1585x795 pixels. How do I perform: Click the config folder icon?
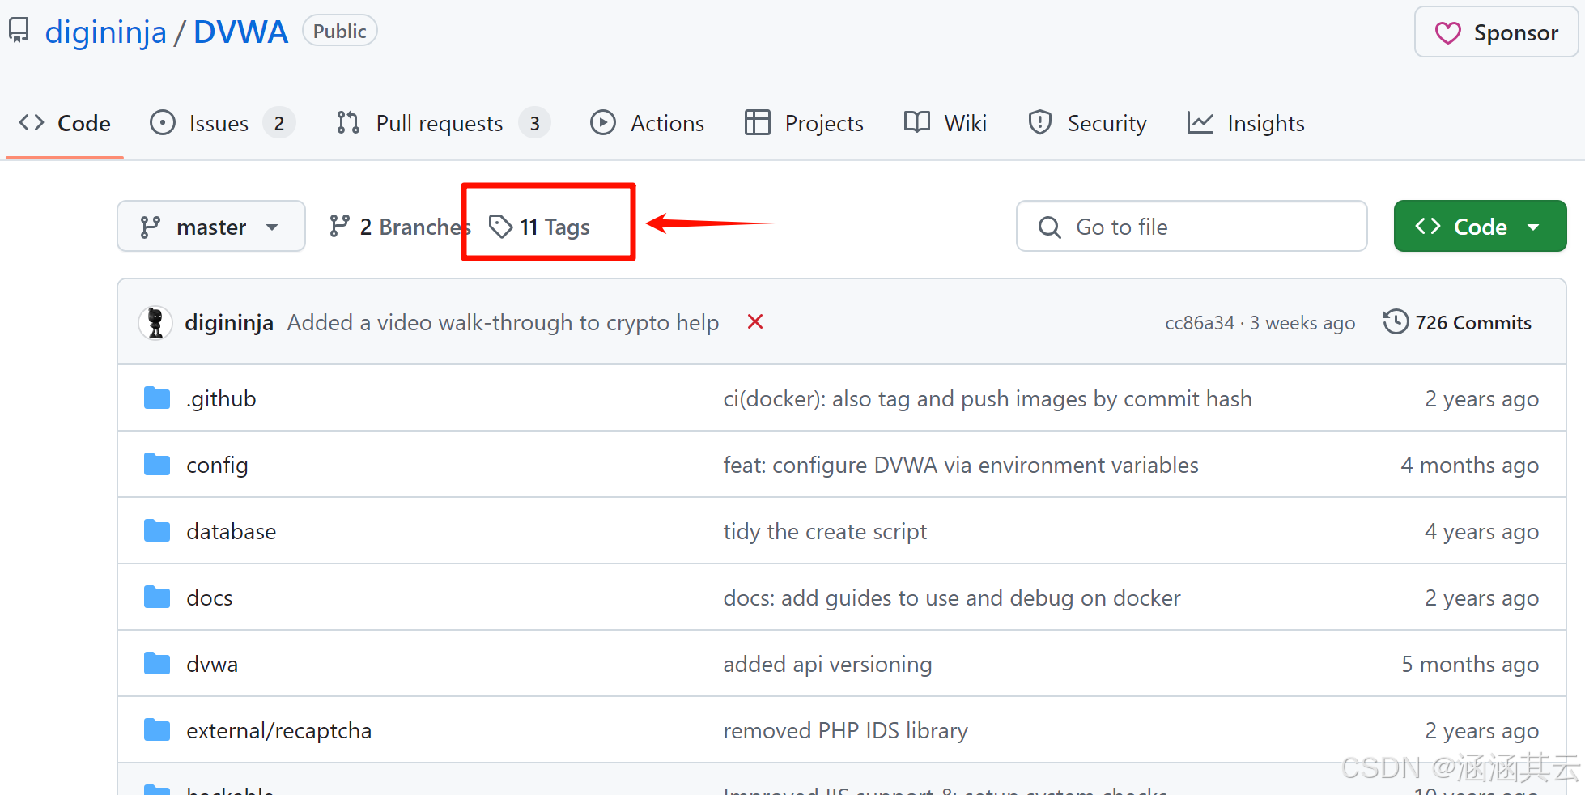[157, 465]
